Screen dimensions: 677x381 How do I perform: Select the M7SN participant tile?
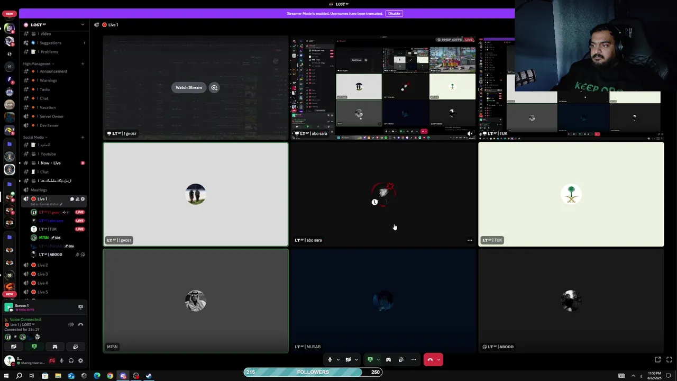click(196, 301)
